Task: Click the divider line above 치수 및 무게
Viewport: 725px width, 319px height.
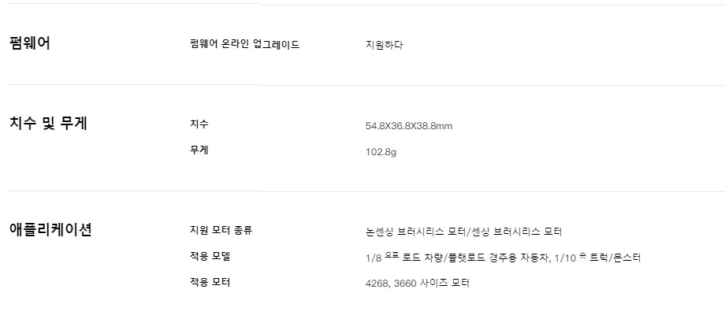Action: 362,85
